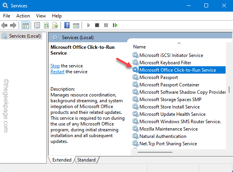Switch to the Standard tab
The width and height of the screenshot is (233, 172).
pyautogui.click(x=86, y=160)
